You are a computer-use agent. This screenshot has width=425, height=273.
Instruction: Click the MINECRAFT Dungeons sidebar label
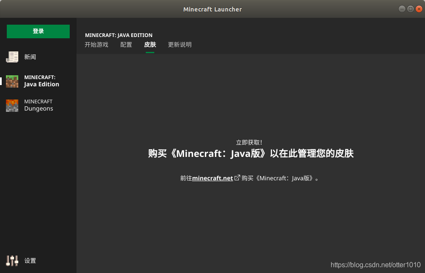click(x=39, y=105)
